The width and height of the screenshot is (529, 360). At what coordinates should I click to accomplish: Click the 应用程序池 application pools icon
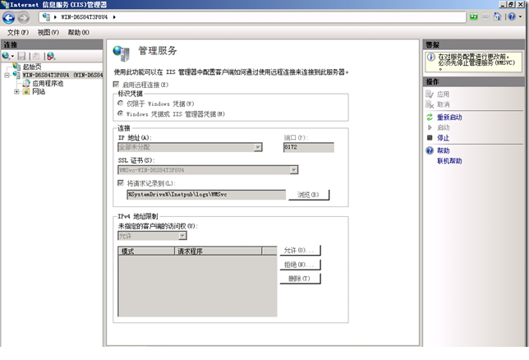pos(26,83)
